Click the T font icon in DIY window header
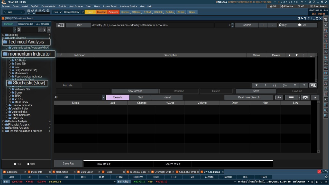 pyautogui.click(x=305, y=18)
